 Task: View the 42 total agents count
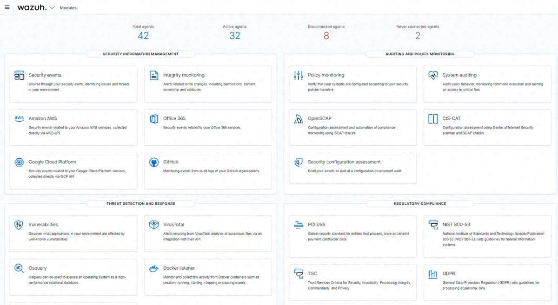tap(143, 35)
